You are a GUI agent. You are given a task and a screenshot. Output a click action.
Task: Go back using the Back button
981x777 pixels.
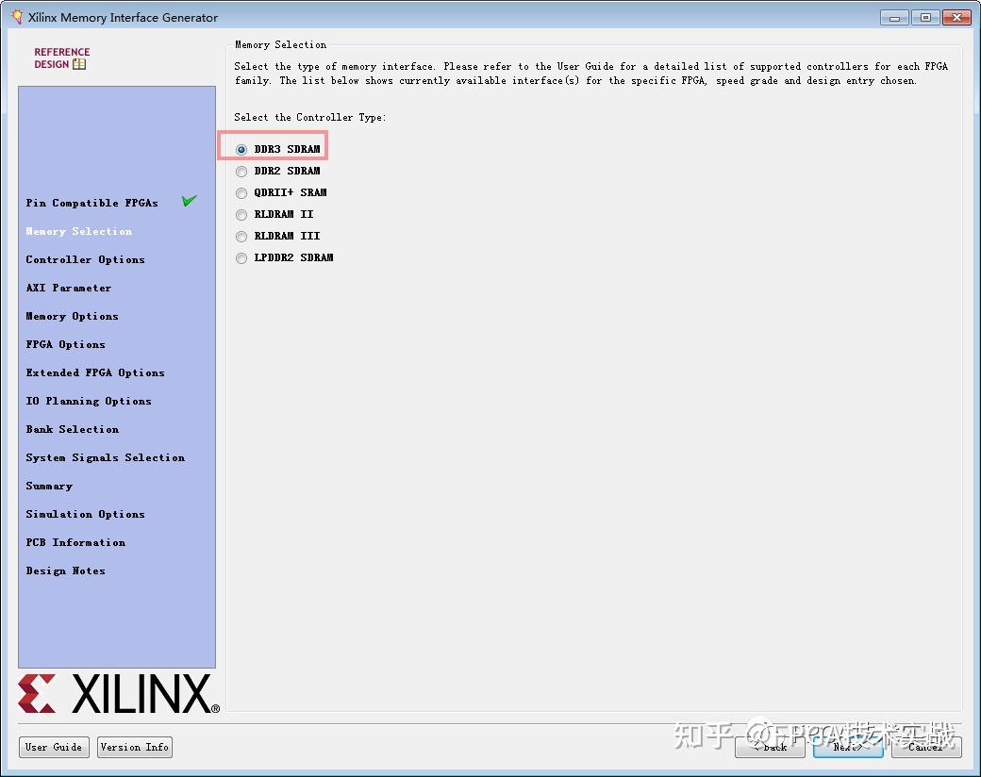[x=770, y=747]
